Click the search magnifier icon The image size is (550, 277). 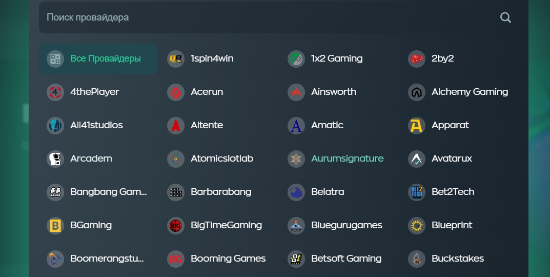tap(505, 17)
